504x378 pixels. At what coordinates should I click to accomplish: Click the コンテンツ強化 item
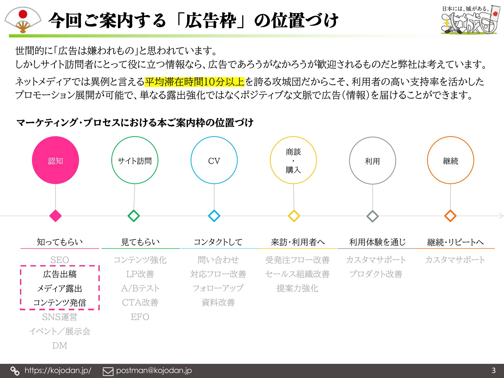point(140,260)
